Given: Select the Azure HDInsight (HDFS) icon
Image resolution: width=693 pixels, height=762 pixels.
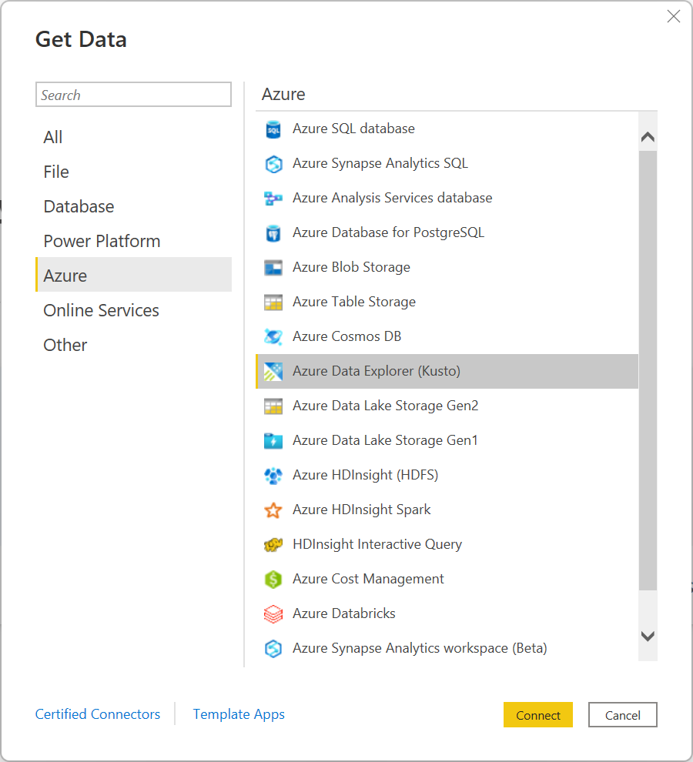Looking at the screenshot, I should (x=273, y=475).
